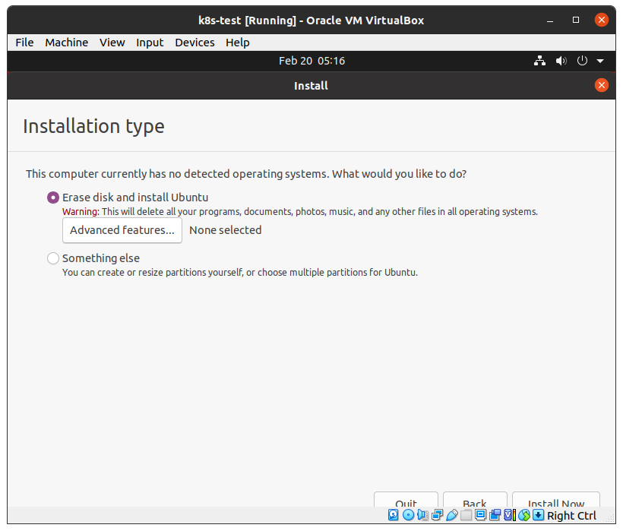Open the Machine menu
The width and height of the screenshot is (623, 531).
click(66, 43)
